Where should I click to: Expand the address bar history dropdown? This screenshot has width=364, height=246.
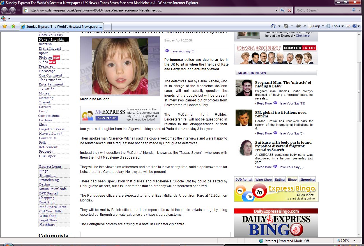277,10
